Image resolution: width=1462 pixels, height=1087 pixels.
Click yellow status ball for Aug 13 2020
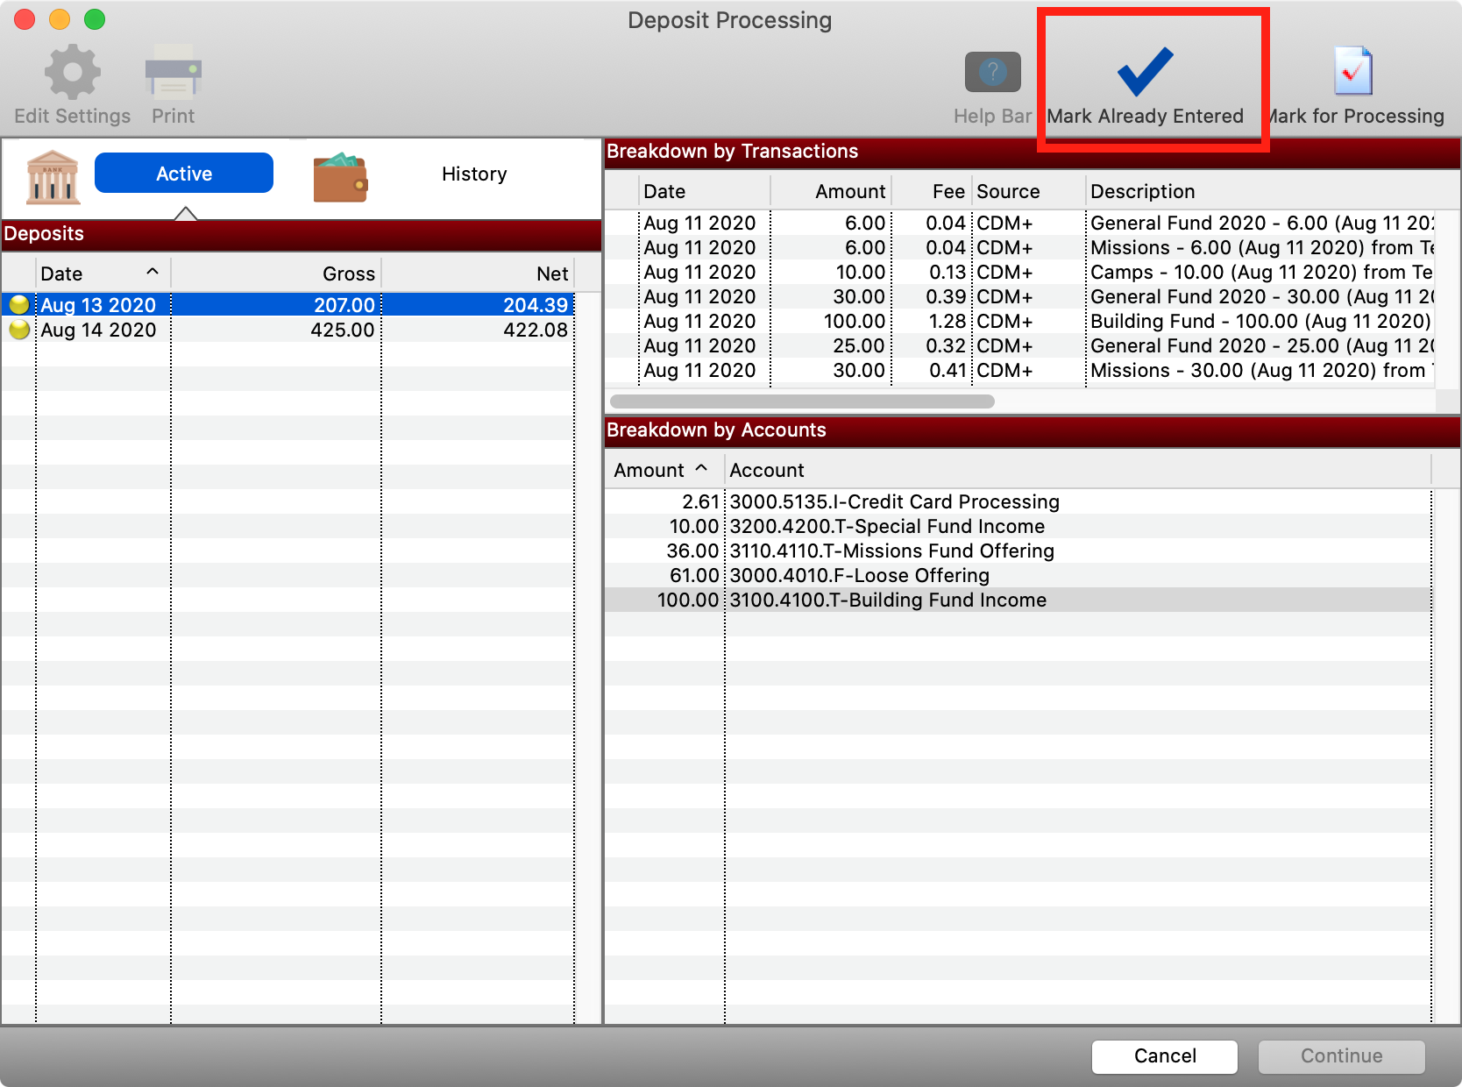(19, 305)
